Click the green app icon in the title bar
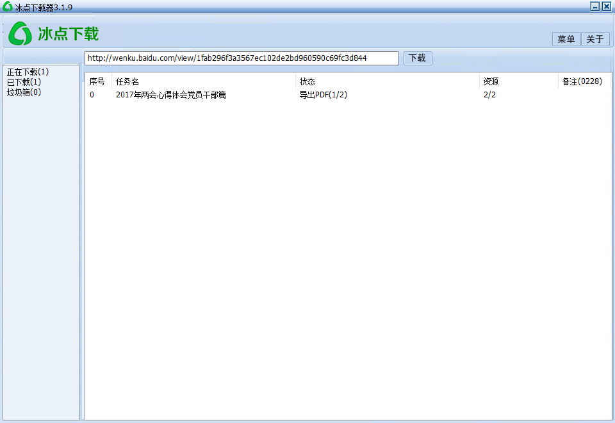Viewport: 615px width, 423px height. tap(7, 6)
